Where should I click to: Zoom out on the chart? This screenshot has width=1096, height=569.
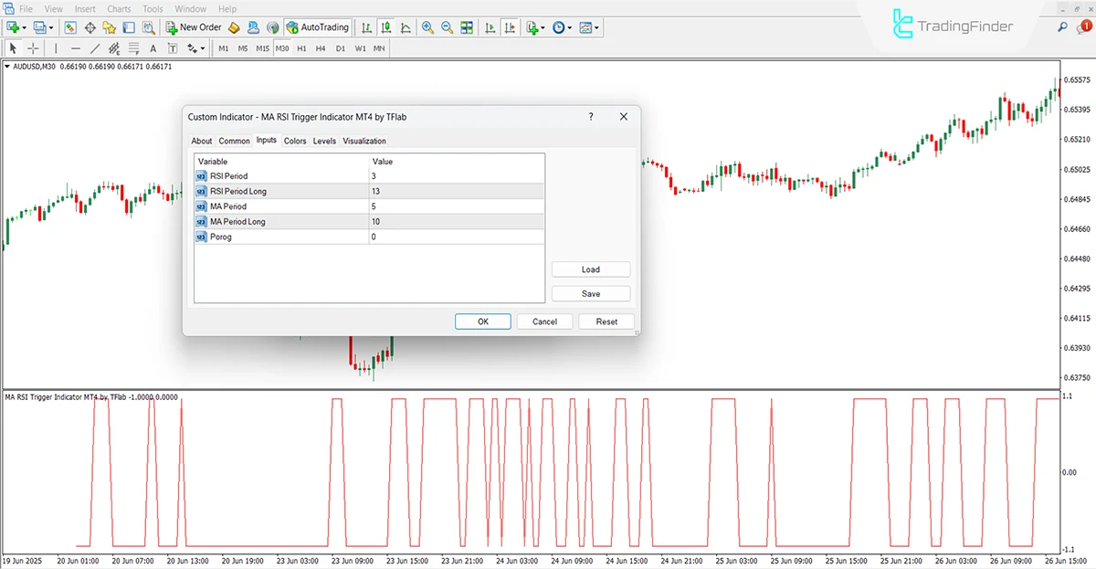pyautogui.click(x=447, y=27)
